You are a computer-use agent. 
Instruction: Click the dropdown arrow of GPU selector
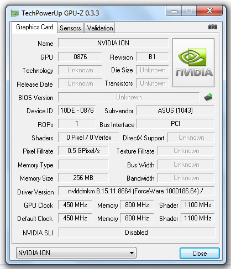point(132,253)
